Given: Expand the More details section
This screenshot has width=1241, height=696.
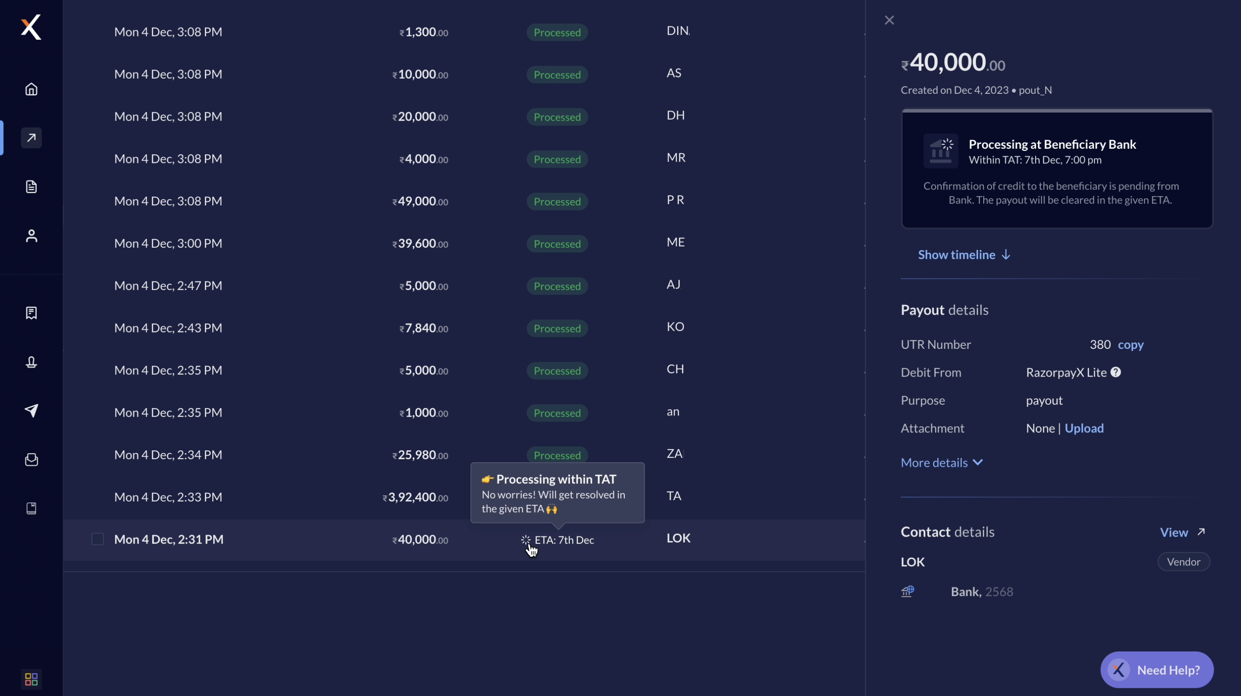Looking at the screenshot, I should click(941, 463).
